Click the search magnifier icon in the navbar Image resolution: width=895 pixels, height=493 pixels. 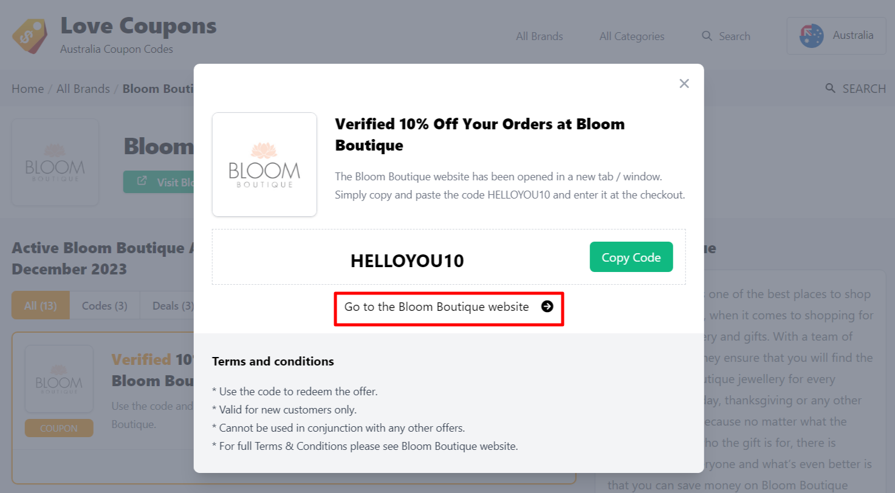click(x=707, y=36)
